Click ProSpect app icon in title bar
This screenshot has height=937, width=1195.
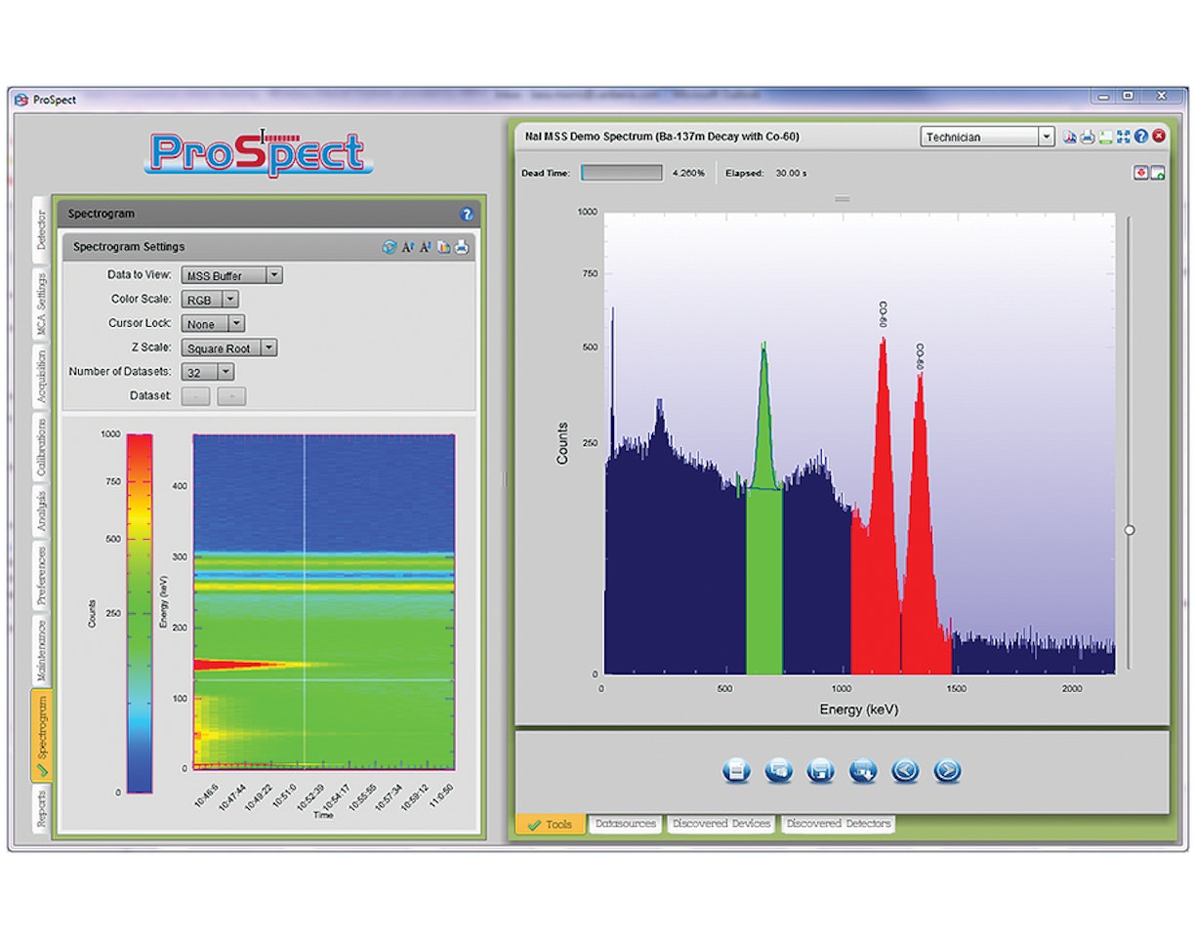point(21,99)
